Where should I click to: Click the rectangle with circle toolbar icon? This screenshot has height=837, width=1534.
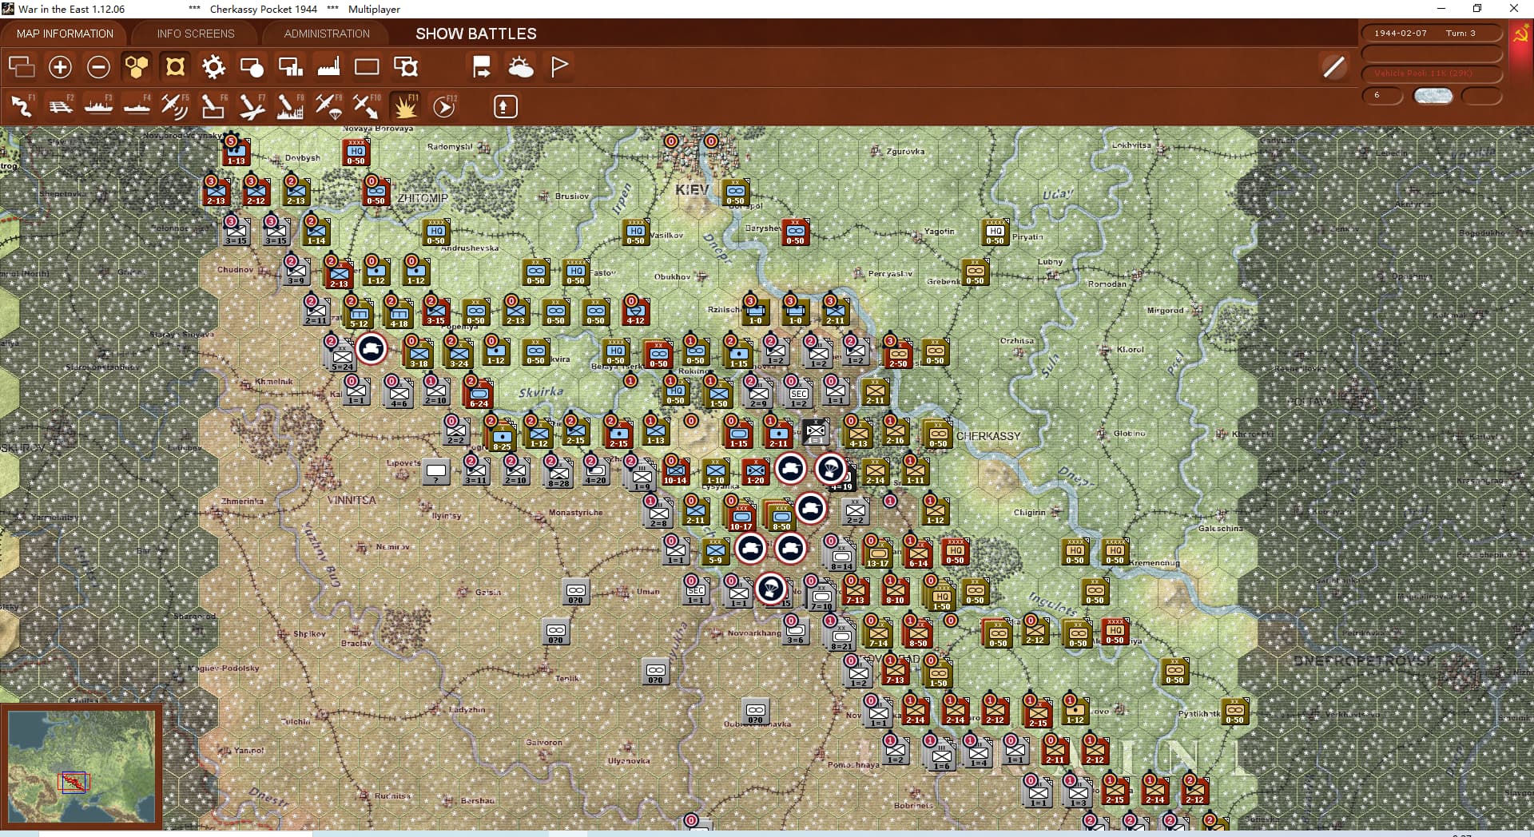tap(252, 67)
